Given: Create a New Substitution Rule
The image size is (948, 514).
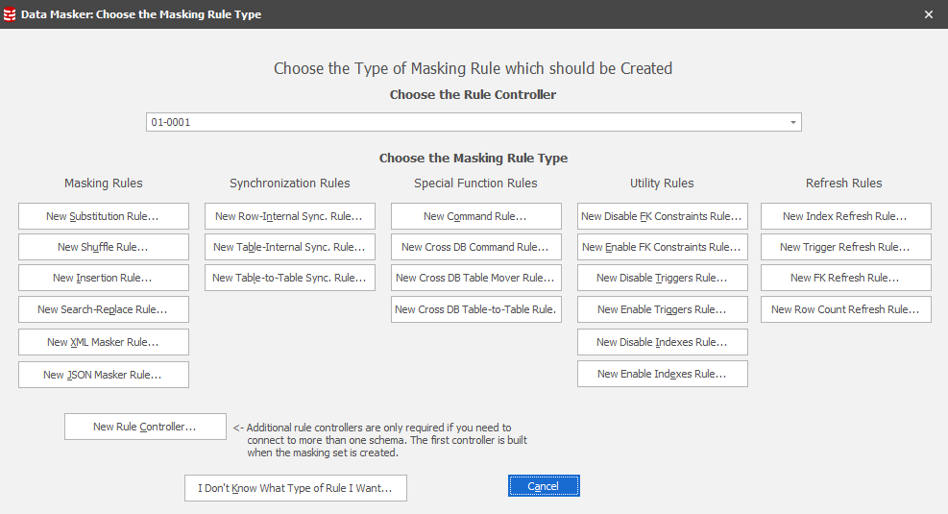Looking at the screenshot, I should pyautogui.click(x=103, y=216).
